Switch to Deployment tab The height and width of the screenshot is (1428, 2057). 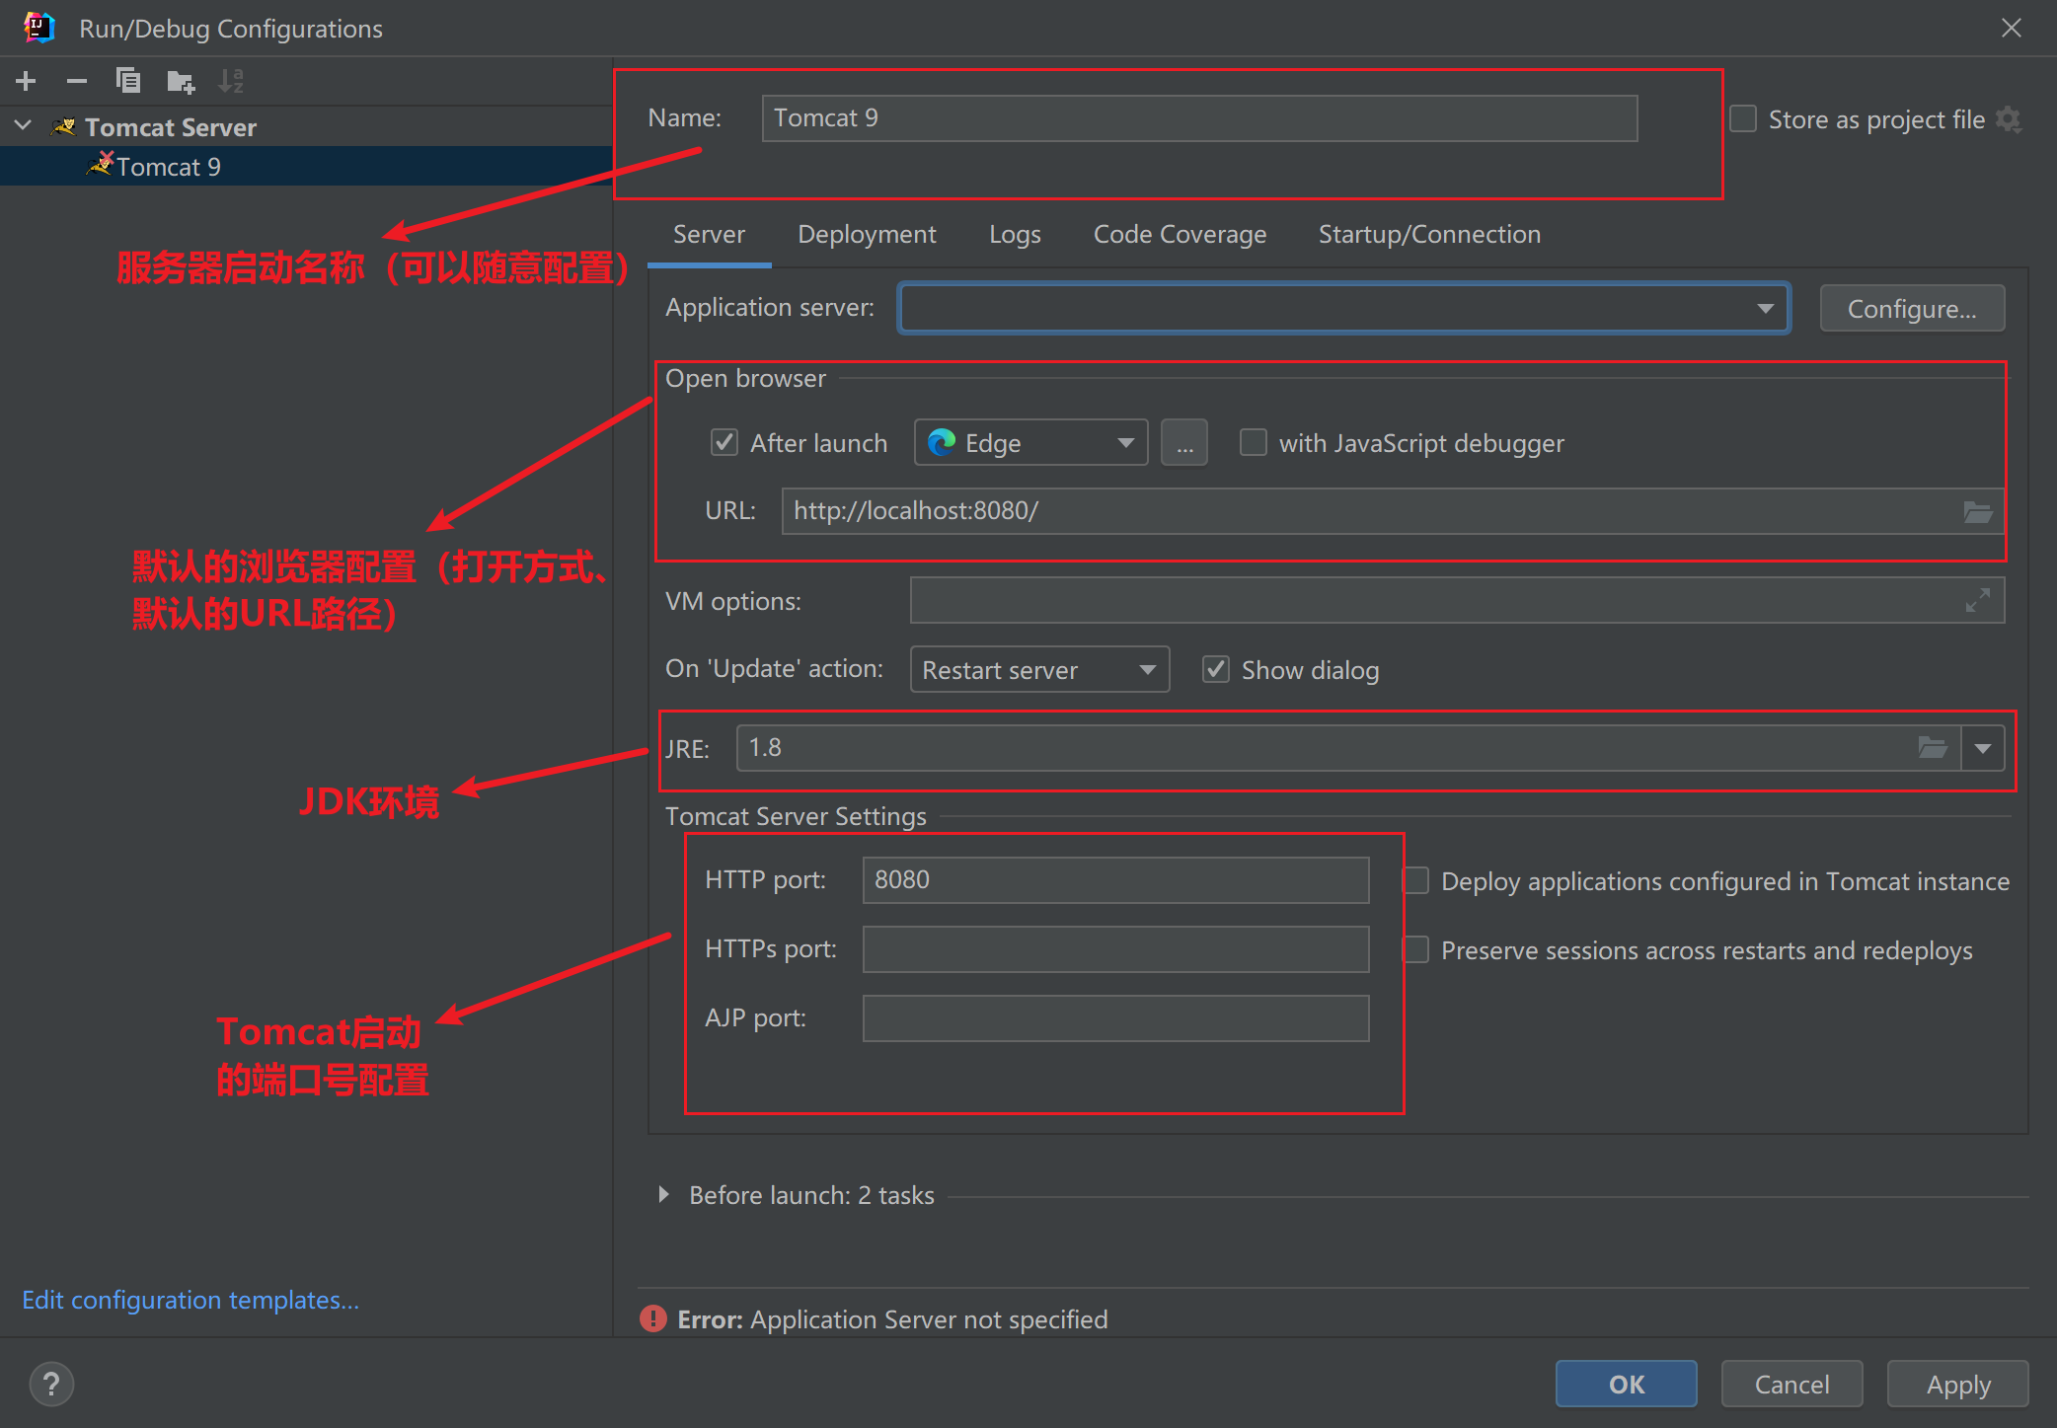868,234
